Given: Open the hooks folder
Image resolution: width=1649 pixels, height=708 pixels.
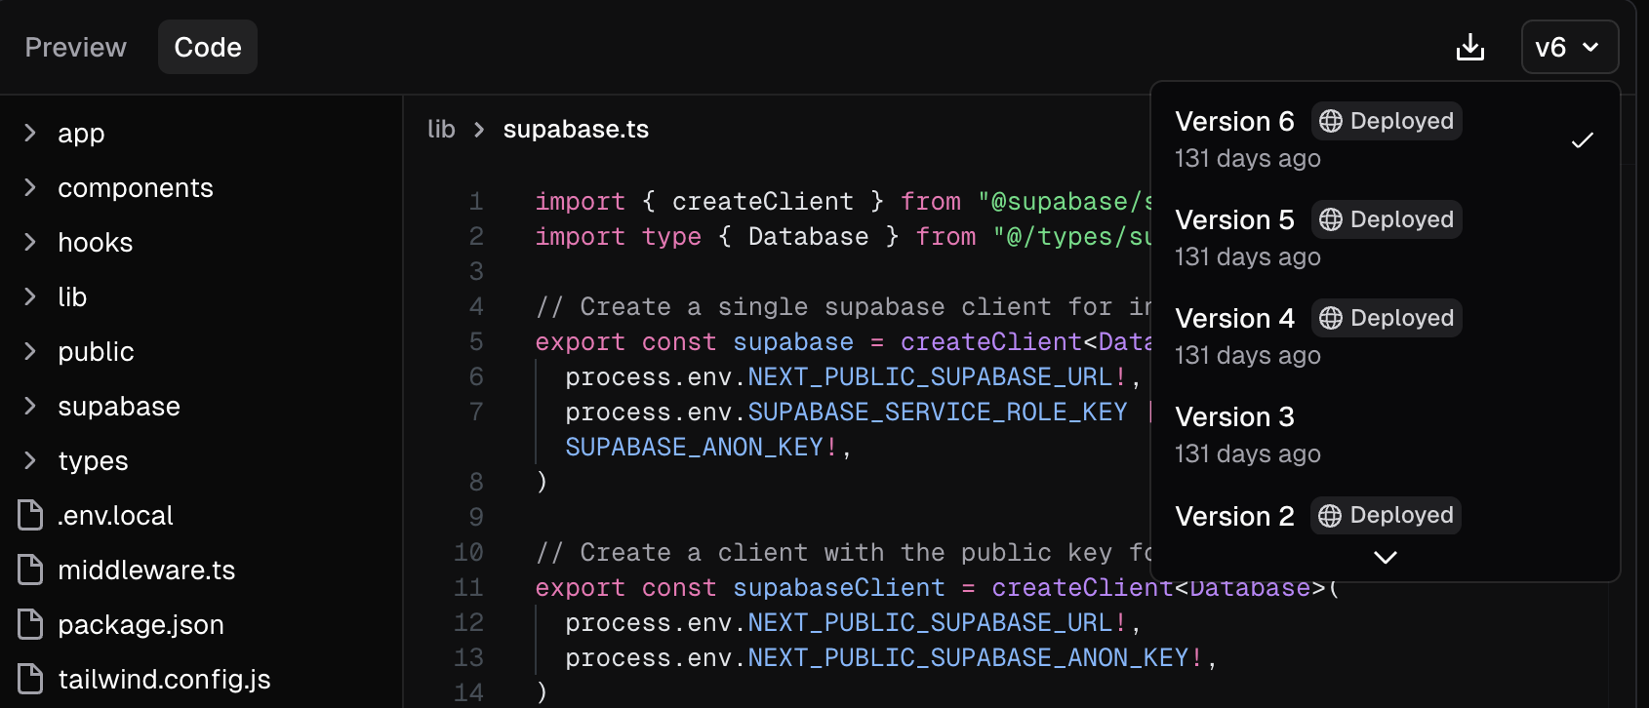Looking at the screenshot, I should click(95, 243).
